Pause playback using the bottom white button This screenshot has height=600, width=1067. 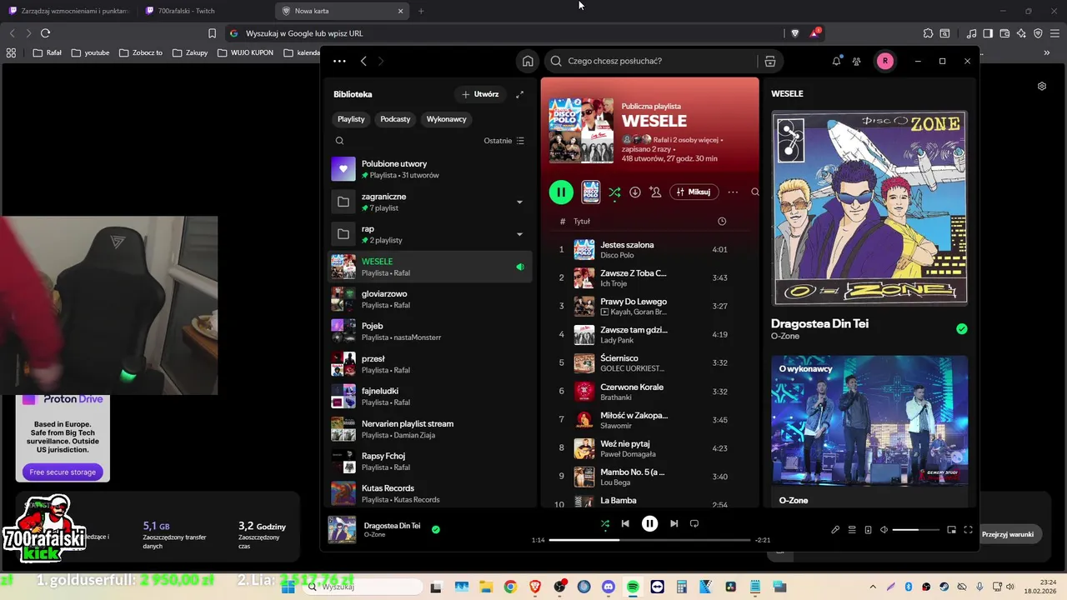[649, 523]
